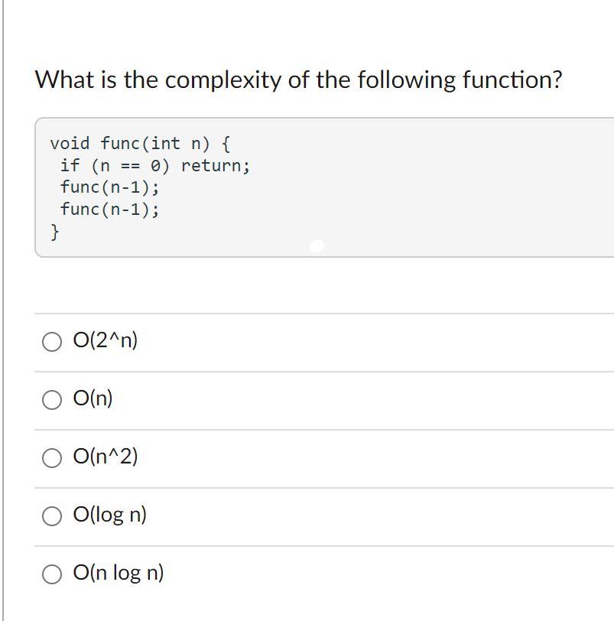Click the O(n log n) answer label text
Image resolution: width=614 pixels, height=621 pixels.
(119, 573)
